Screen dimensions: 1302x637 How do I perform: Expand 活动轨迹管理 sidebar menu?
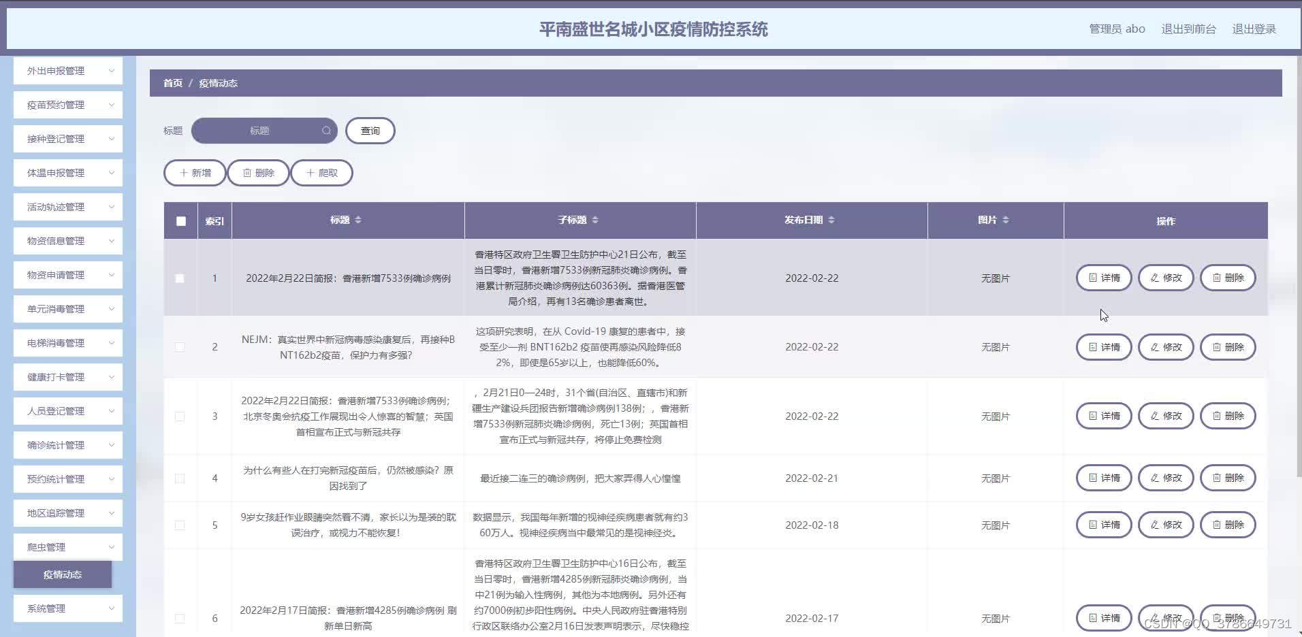coord(68,207)
